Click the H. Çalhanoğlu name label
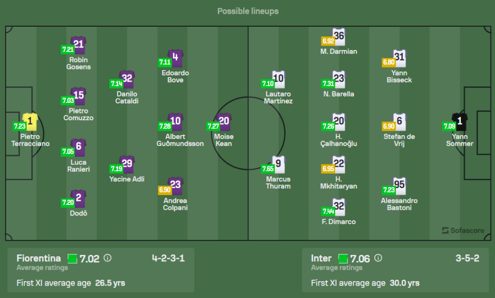This screenshot has height=298, width=495. click(x=339, y=140)
